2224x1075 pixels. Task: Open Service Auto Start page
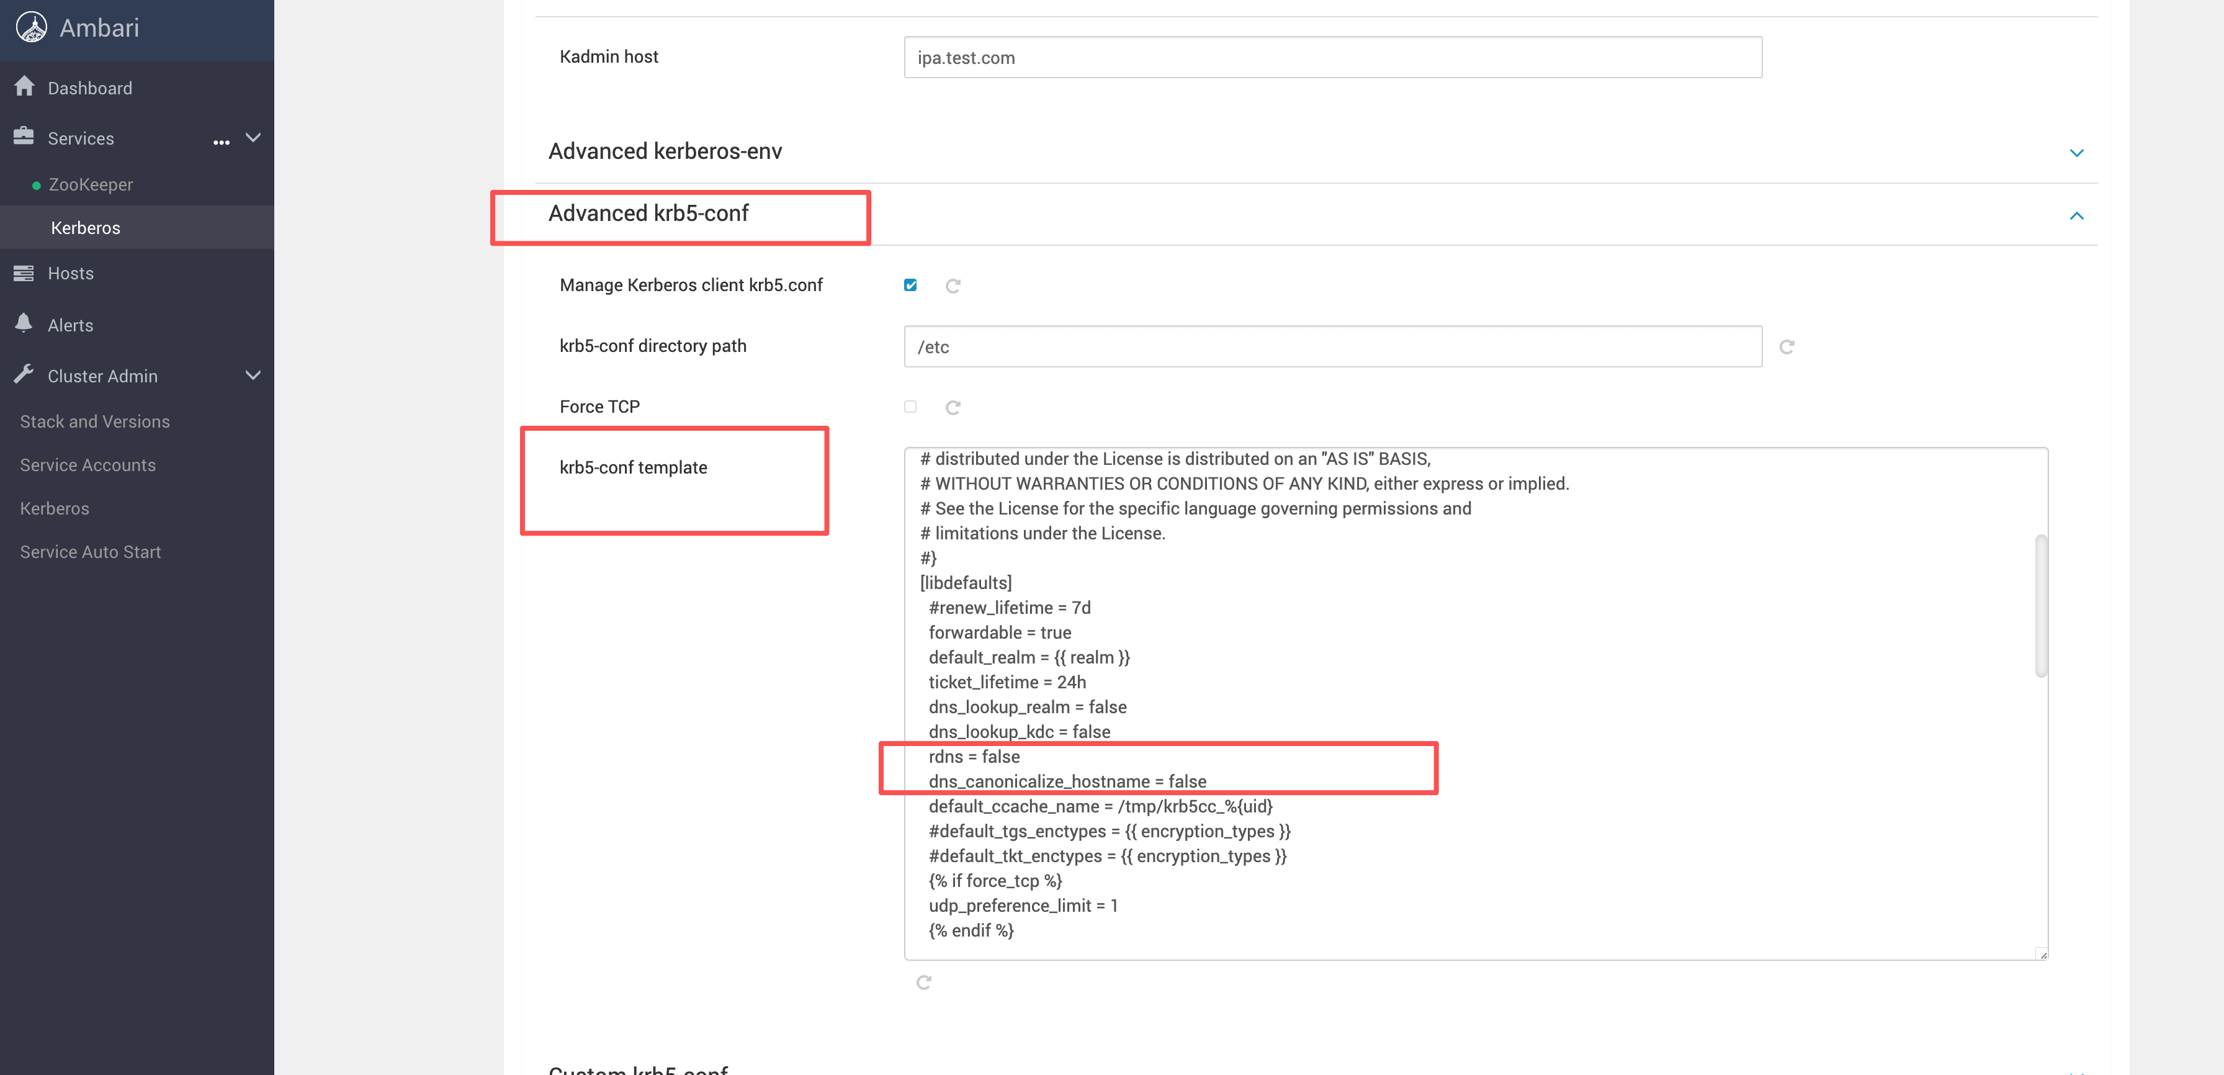pos(91,552)
